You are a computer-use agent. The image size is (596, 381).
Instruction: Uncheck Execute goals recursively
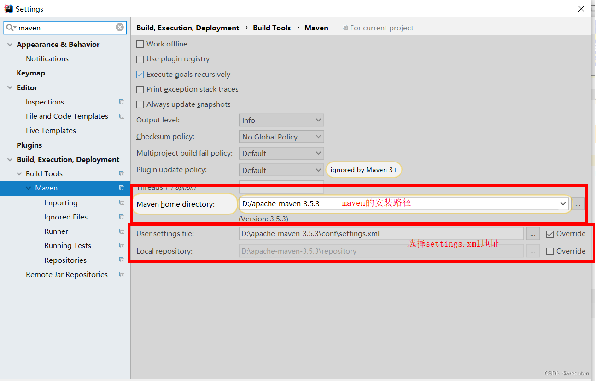pyautogui.click(x=140, y=75)
